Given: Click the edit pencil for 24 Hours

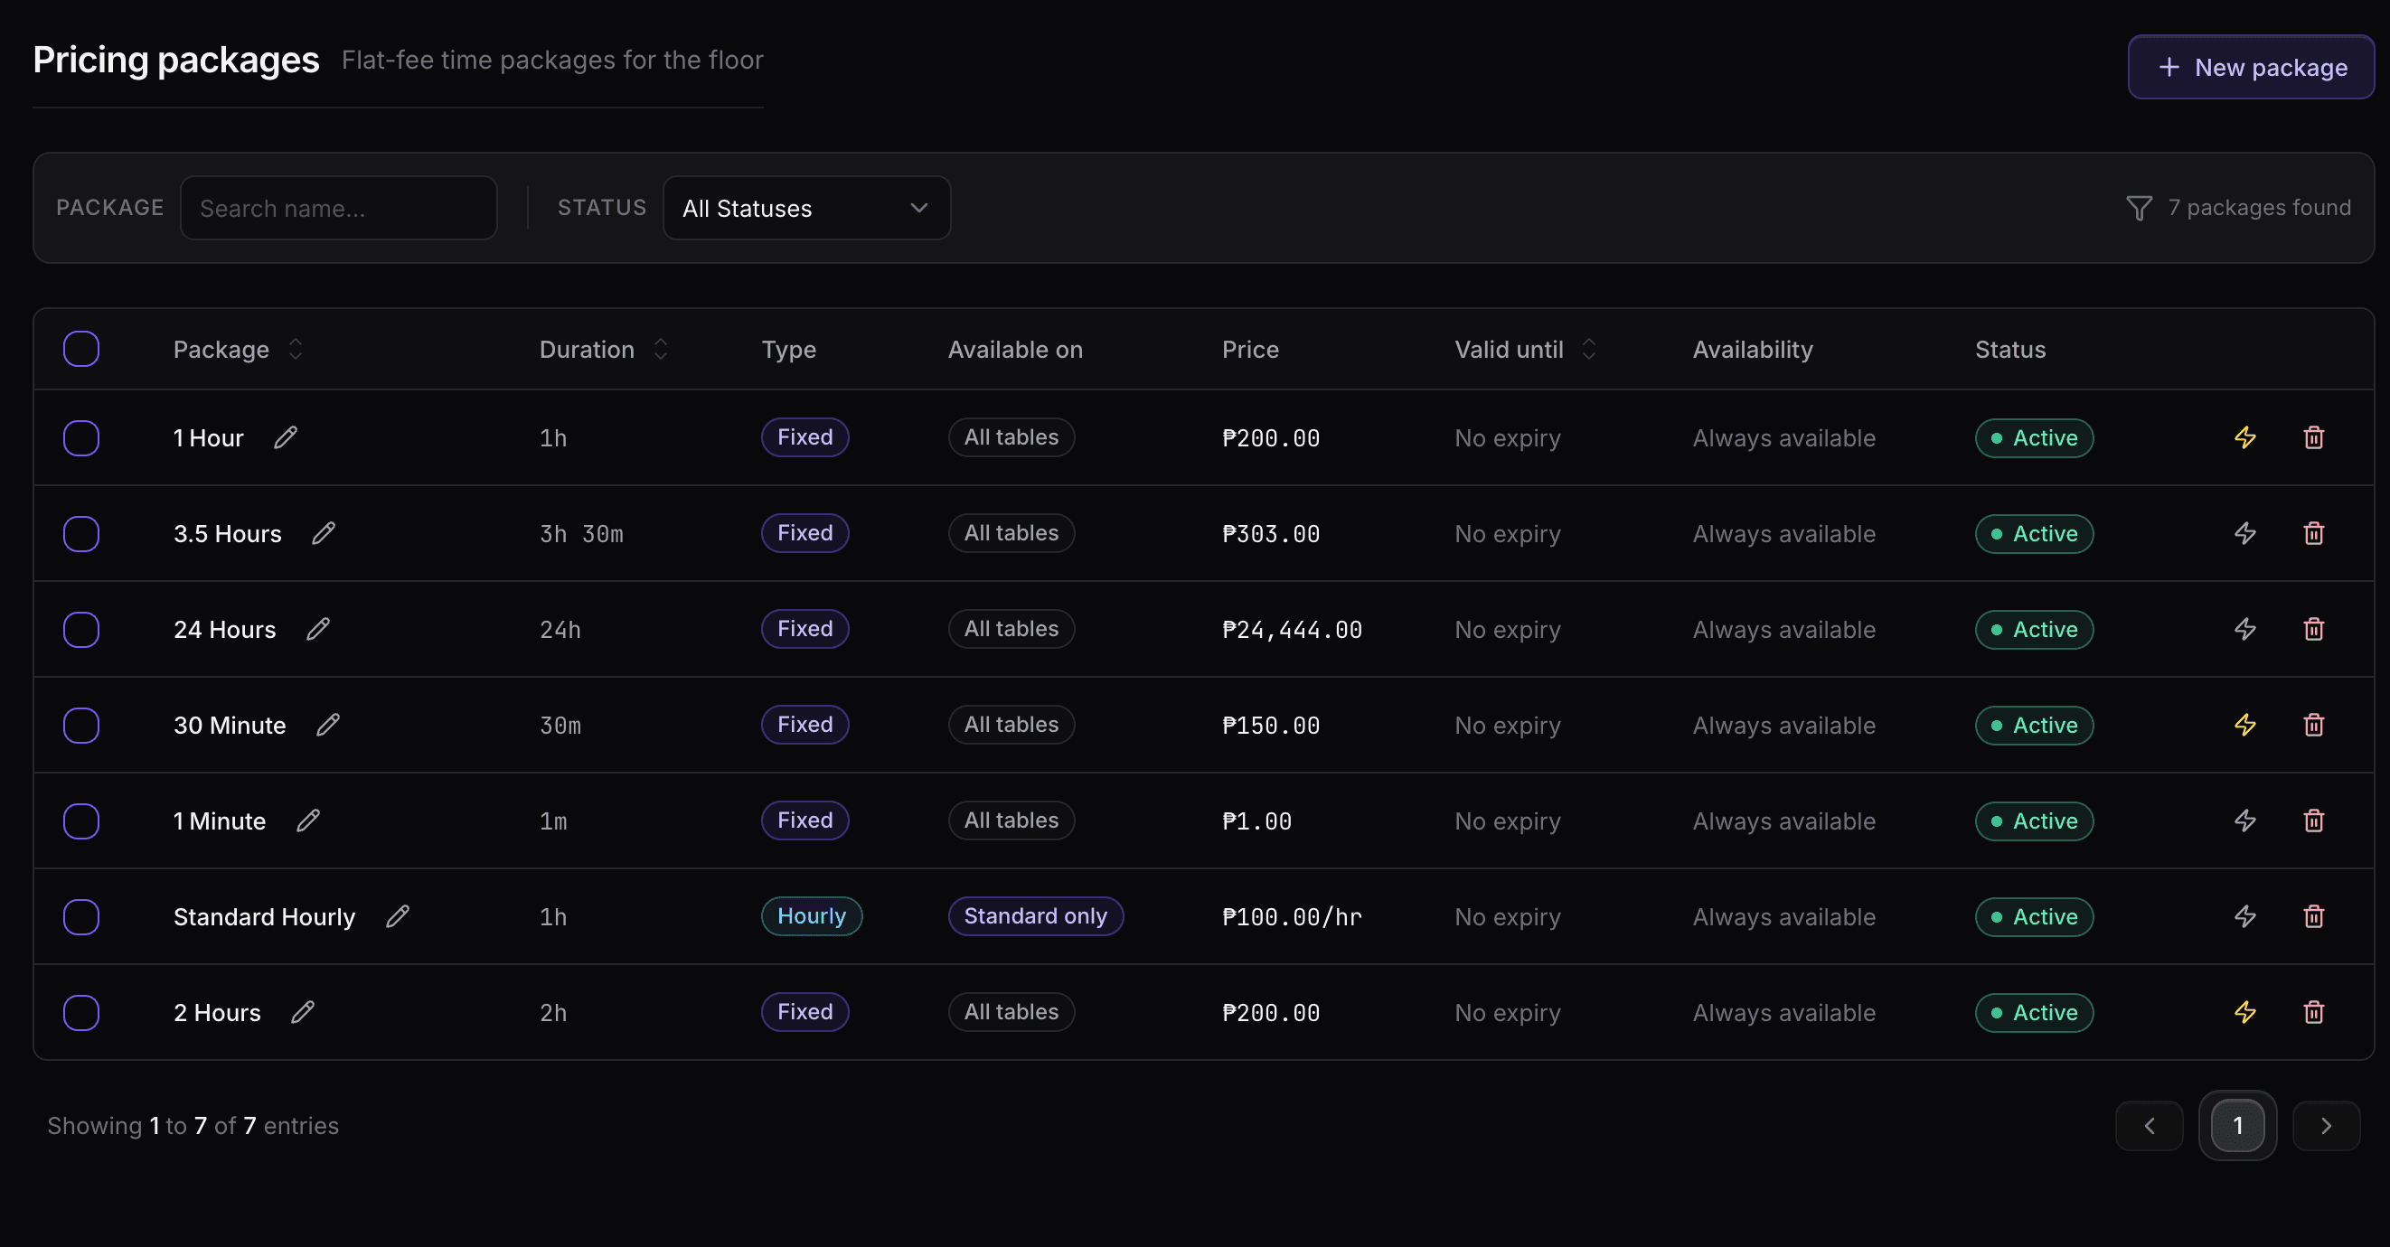Looking at the screenshot, I should 318,629.
